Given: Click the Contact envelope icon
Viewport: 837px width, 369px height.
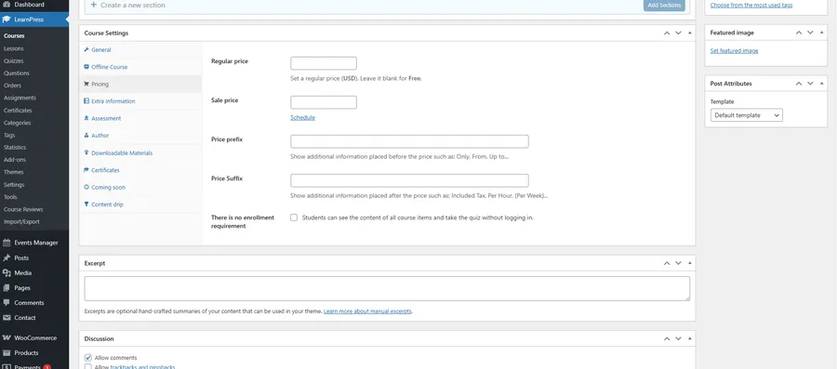Looking at the screenshot, I should click(x=7, y=317).
